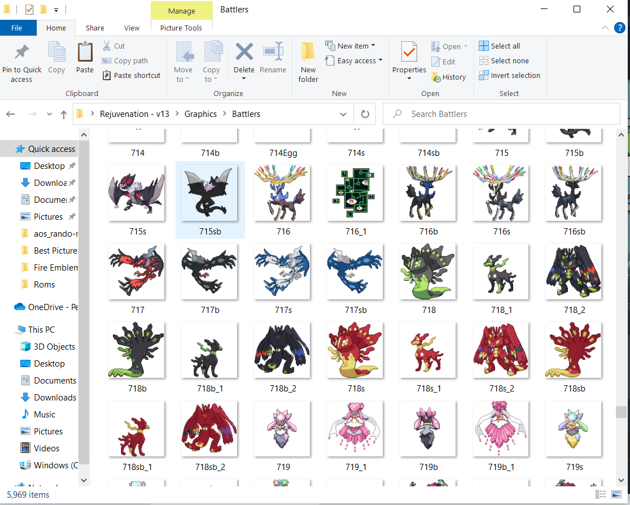
Task: Click the Battlers breadcrumb segment
Action: coord(246,114)
